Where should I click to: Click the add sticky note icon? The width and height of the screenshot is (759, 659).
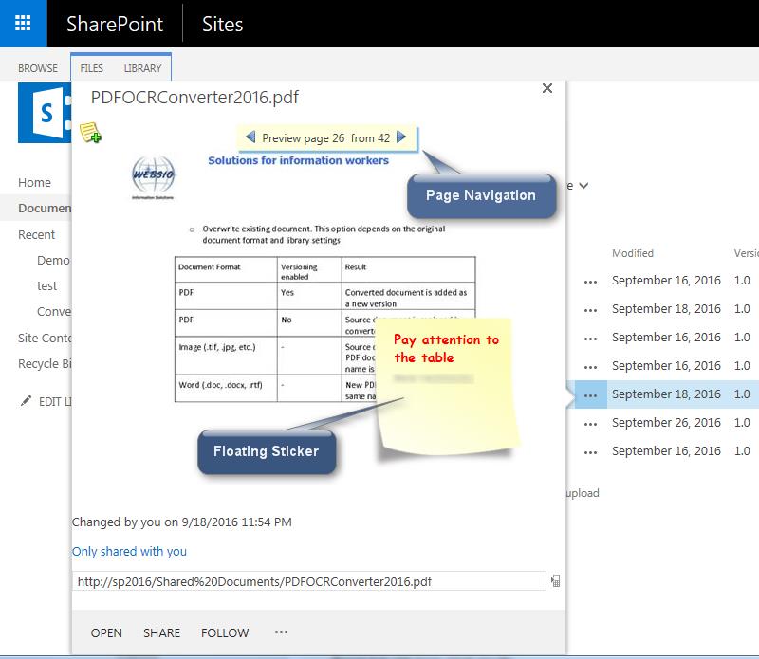point(90,133)
